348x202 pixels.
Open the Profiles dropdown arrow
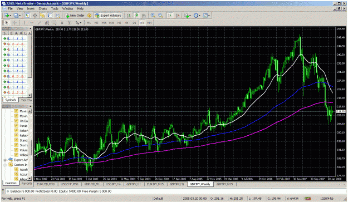[x=19, y=16]
